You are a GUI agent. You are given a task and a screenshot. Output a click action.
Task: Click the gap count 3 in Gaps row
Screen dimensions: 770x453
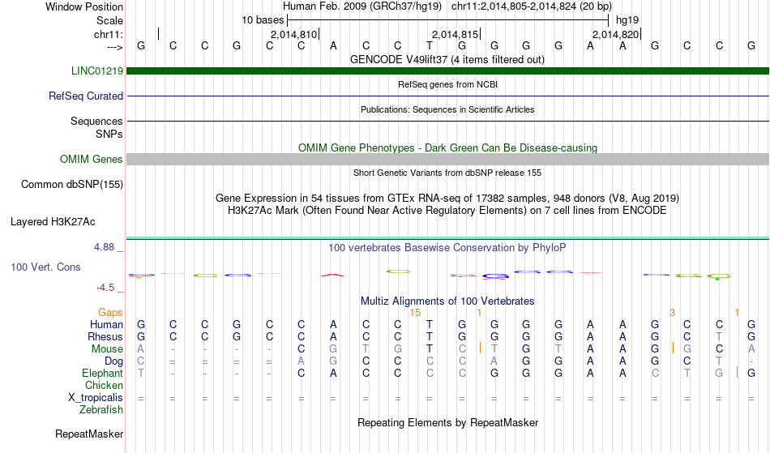(x=672, y=313)
